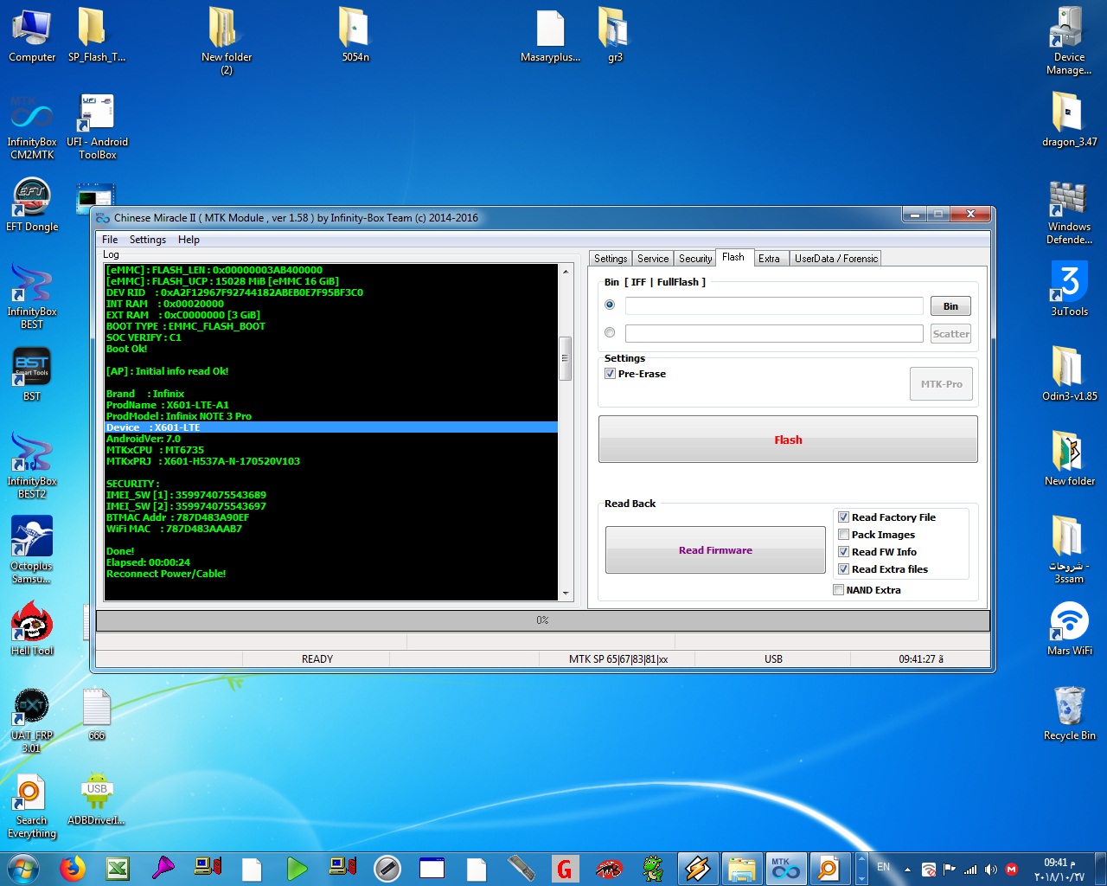The width and height of the screenshot is (1107, 886).
Task: Launch the BST Smart Tools shortcut
Action: pyautogui.click(x=32, y=374)
